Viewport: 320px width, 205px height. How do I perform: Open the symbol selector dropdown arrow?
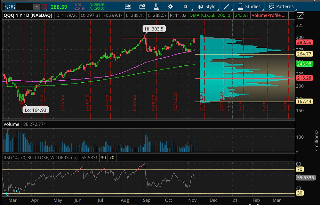tap(36, 6)
